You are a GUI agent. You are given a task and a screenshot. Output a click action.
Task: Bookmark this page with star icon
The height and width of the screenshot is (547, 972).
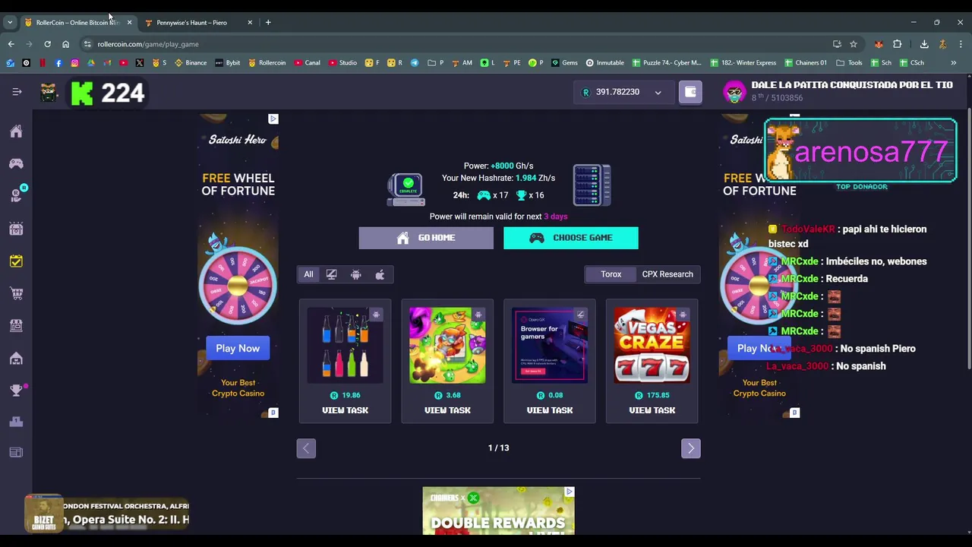[854, 44]
